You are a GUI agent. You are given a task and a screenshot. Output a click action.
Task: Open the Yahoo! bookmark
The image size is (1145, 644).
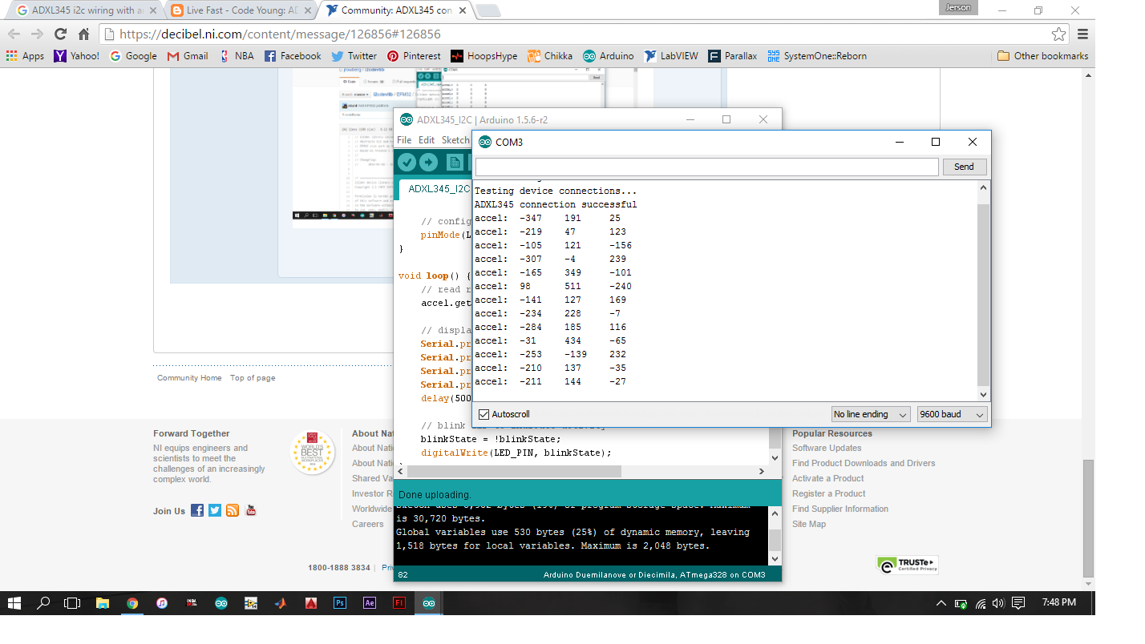click(77, 56)
